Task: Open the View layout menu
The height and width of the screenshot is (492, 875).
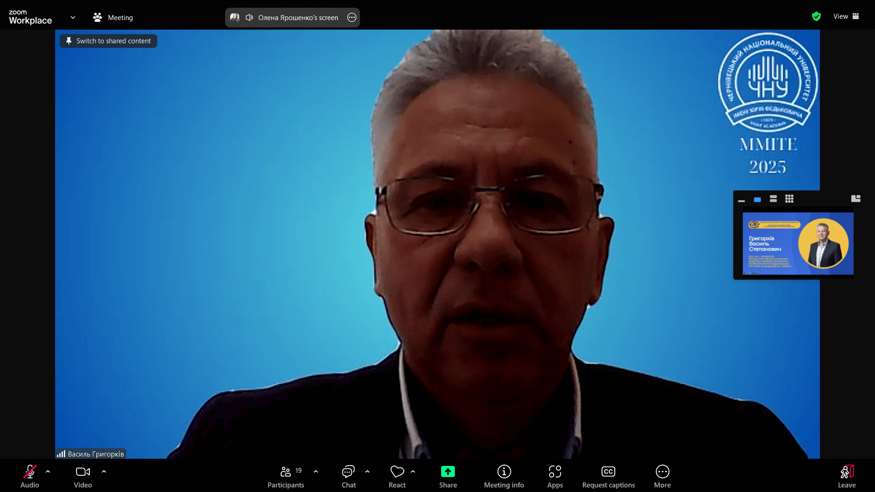Action: click(846, 16)
